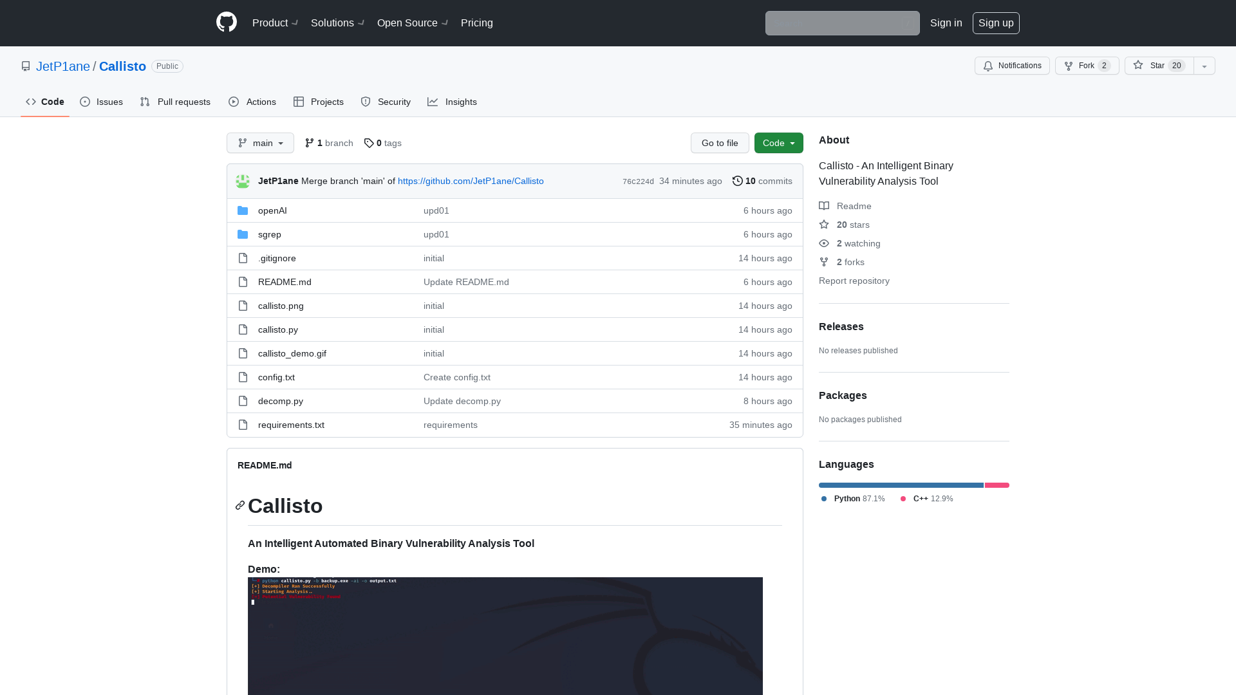Click the requirements.txt file icon
Image resolution: width=1236 pixels, height=695 pixels.
pos(243,425)
